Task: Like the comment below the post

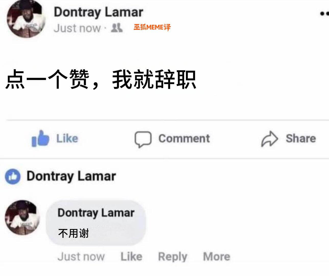Action: [131, 256]
